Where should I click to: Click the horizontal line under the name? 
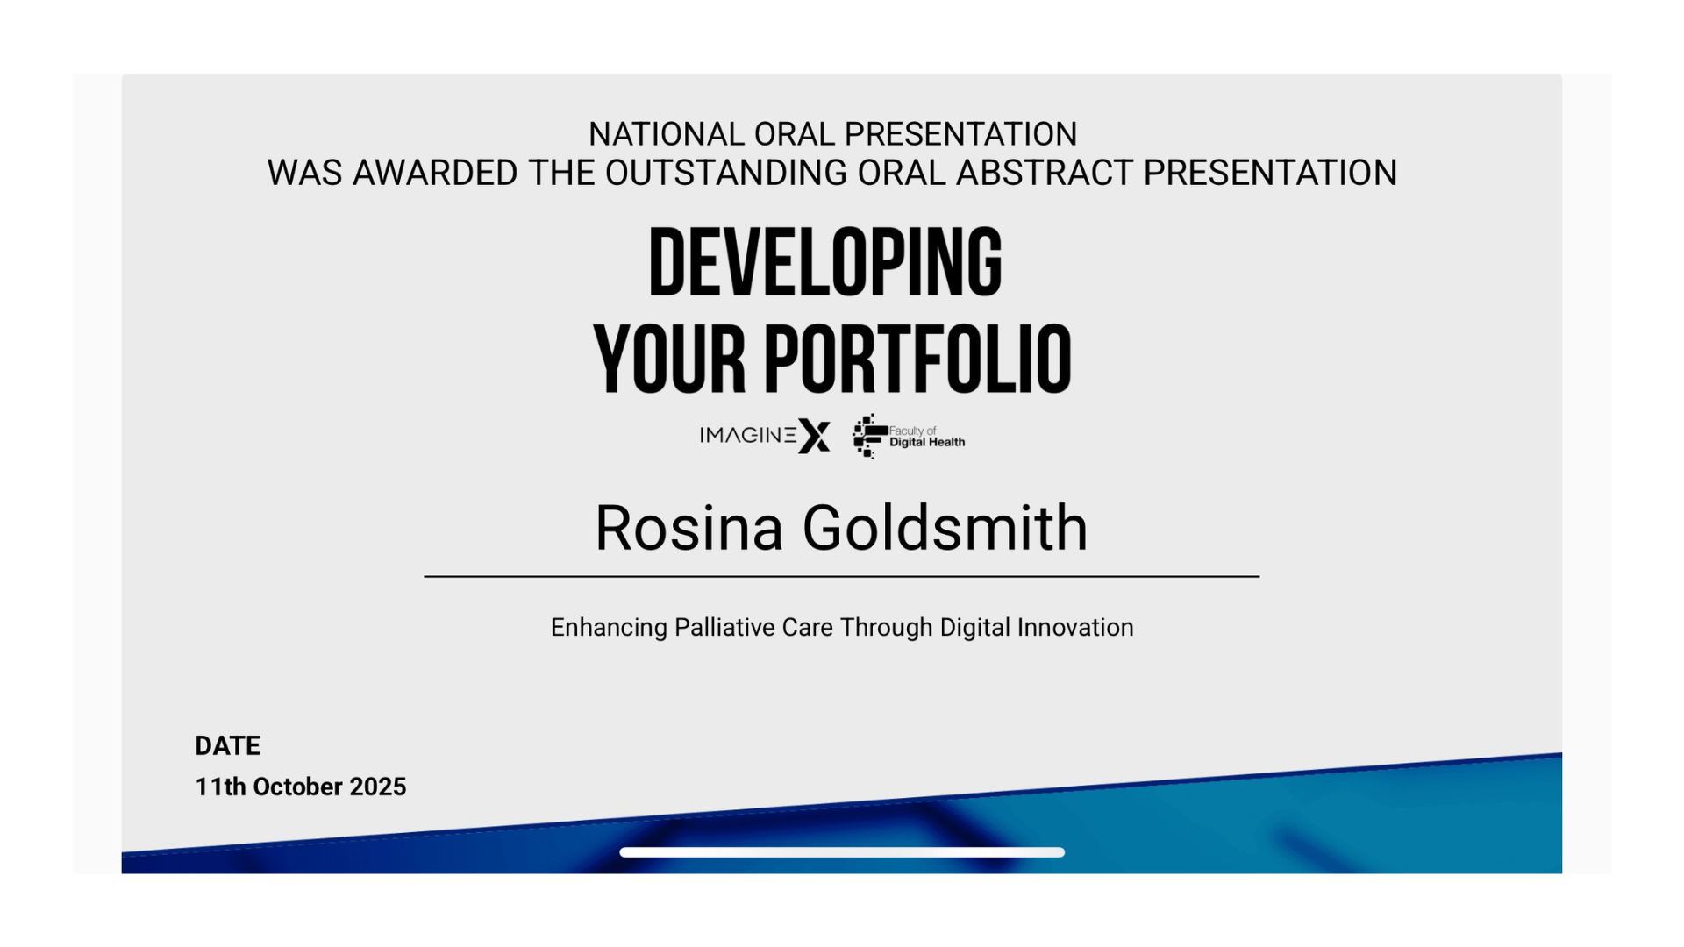[841, 576]
